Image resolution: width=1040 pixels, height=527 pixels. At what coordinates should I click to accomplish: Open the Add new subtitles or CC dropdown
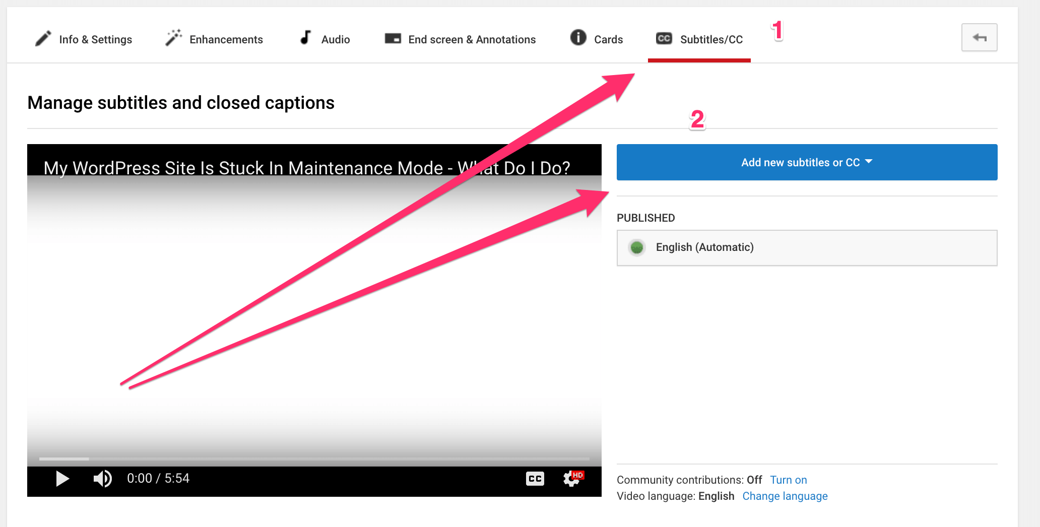click(x=806, y=162)
